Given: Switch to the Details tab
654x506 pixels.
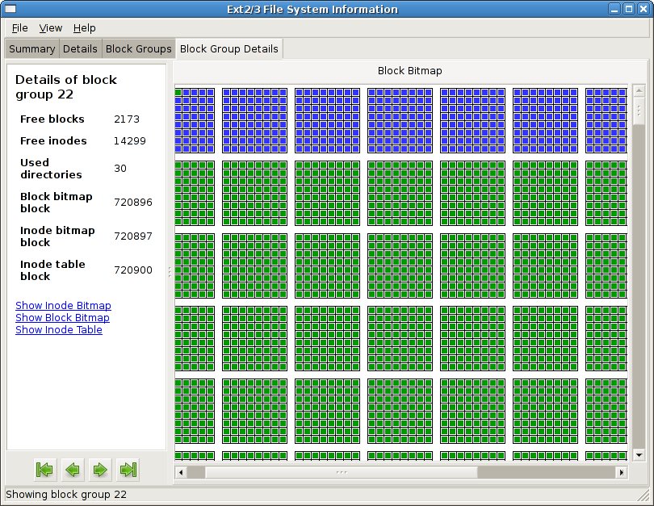Looking at the screenshot, I should click(80, 48).
